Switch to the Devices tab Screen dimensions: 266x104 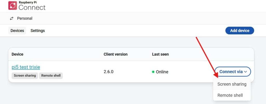pyautogui.click(x=17, y=31)
